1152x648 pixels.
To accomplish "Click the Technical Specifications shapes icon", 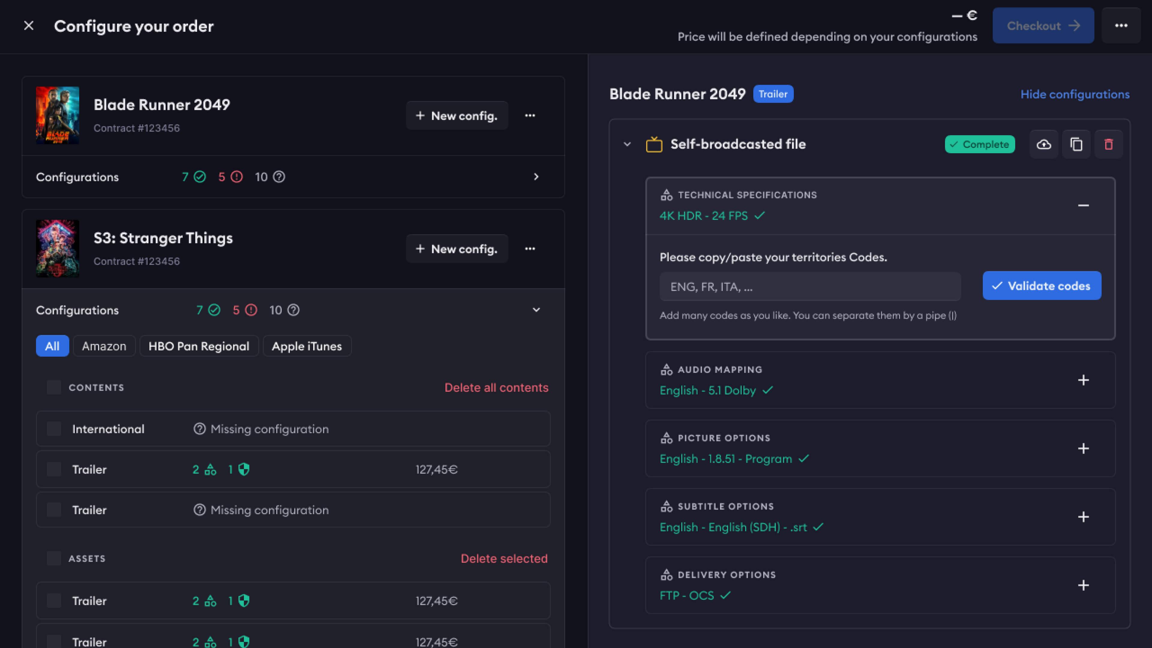I will 666,195.
